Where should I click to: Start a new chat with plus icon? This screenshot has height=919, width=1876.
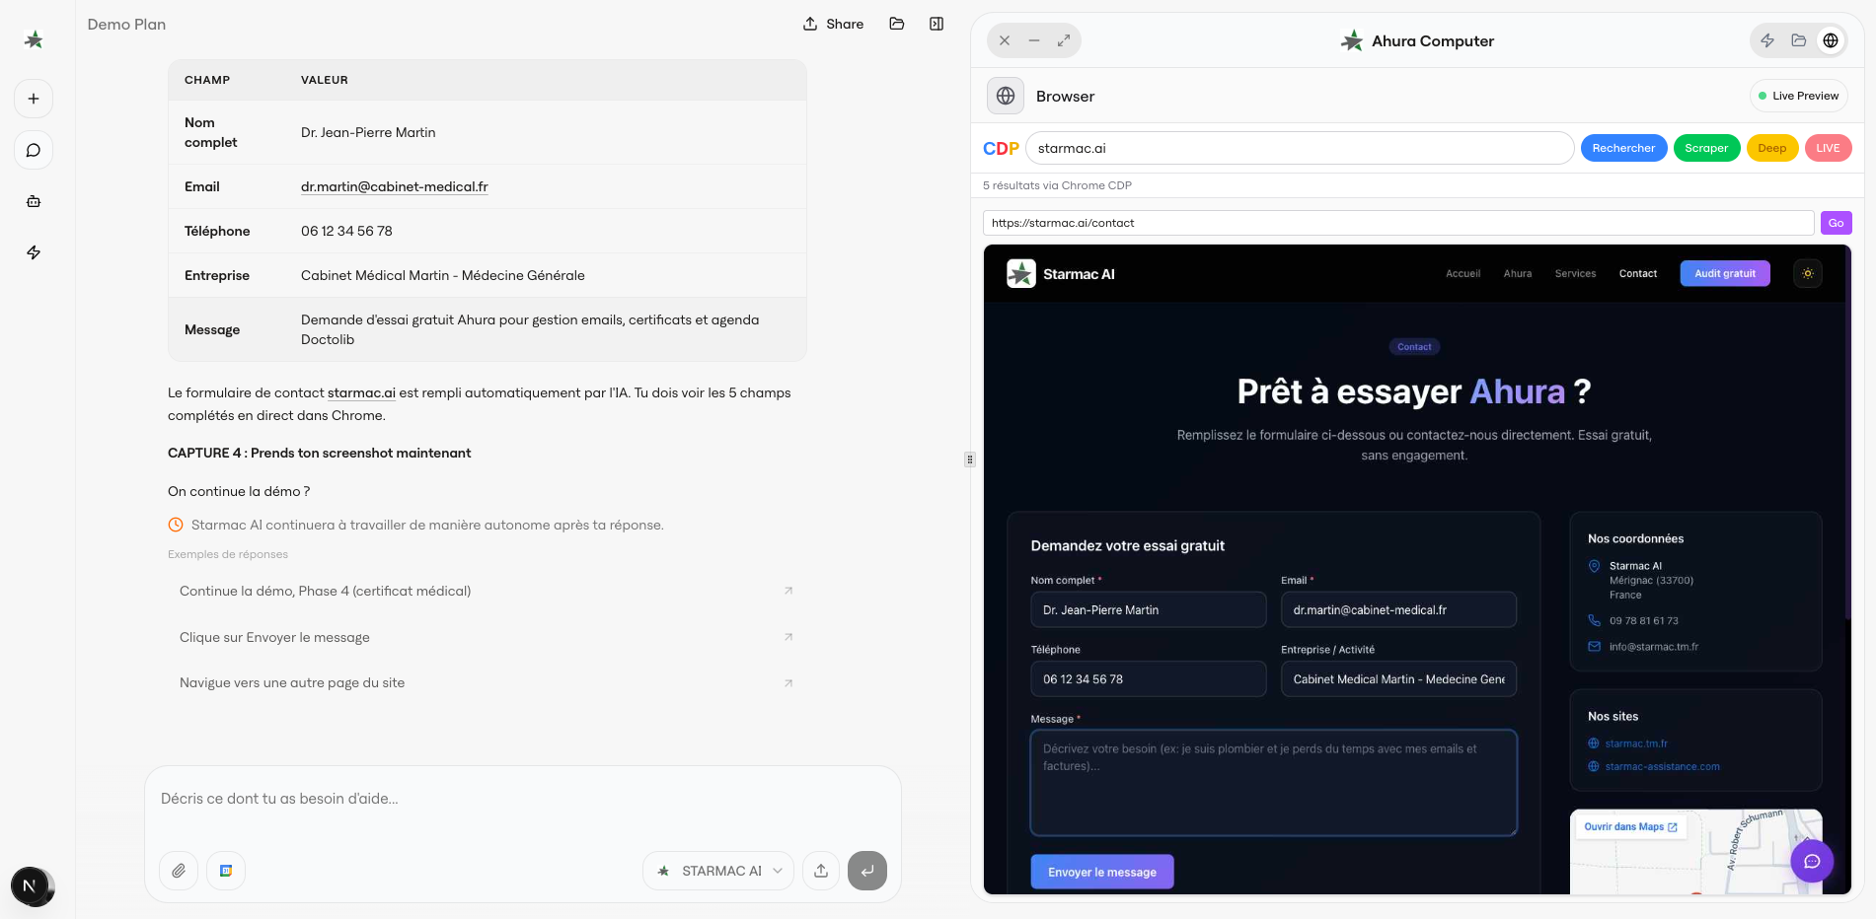point(34,99)
